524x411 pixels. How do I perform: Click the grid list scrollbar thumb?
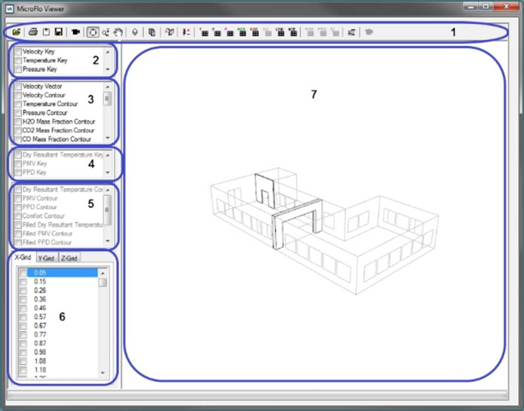point(102,282)
